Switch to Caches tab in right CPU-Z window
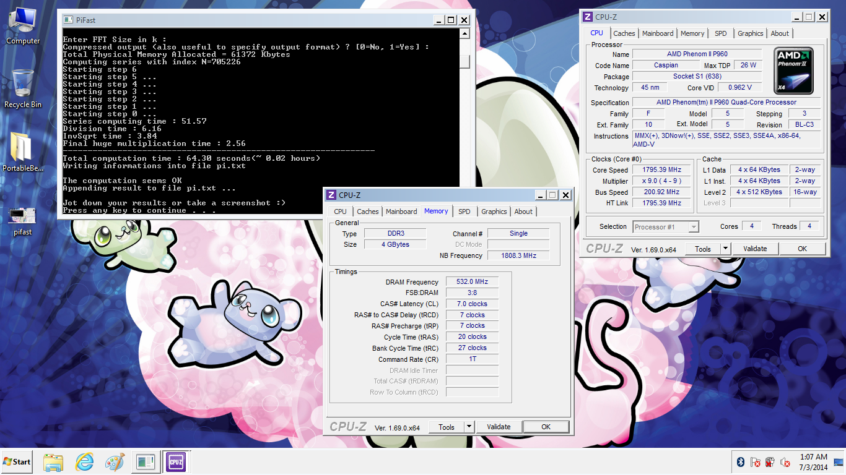This screenshot has height=475, width=846. click(x=624, y=33)
